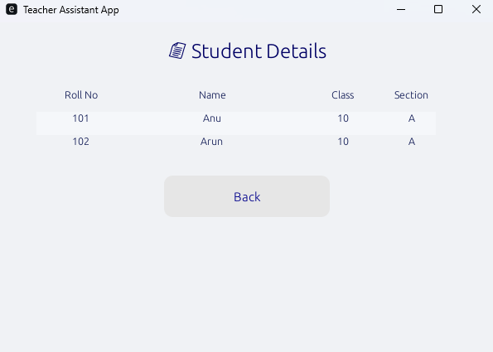Close the Teacher Assistant App window

tap(476, 9)
